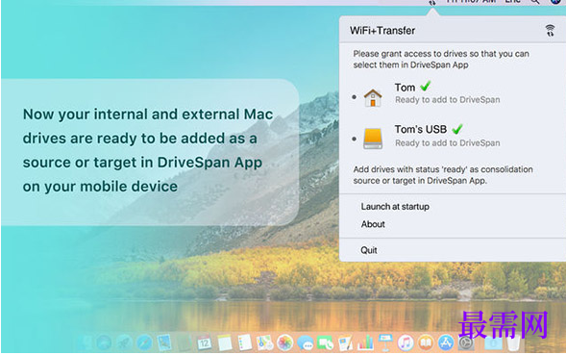Click the WiFi+Transfer title text
566x355 pixels.
382,31
